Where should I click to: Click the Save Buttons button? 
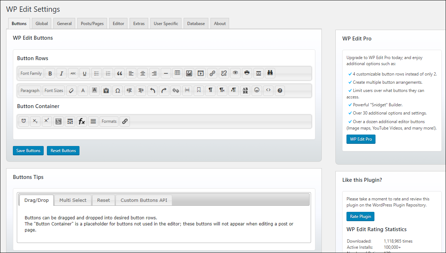[28, 151]
